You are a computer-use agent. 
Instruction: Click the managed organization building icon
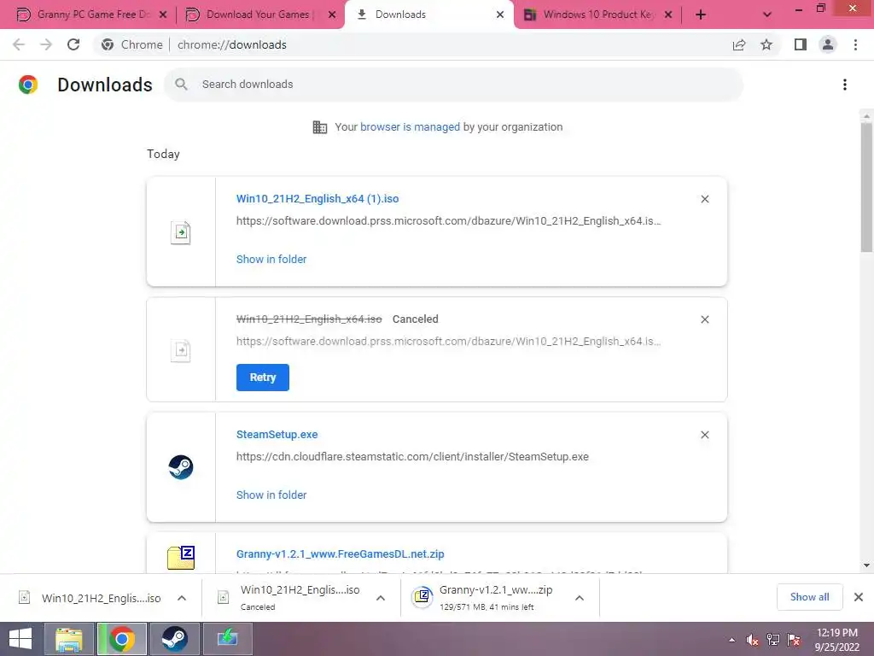(320, 127)
